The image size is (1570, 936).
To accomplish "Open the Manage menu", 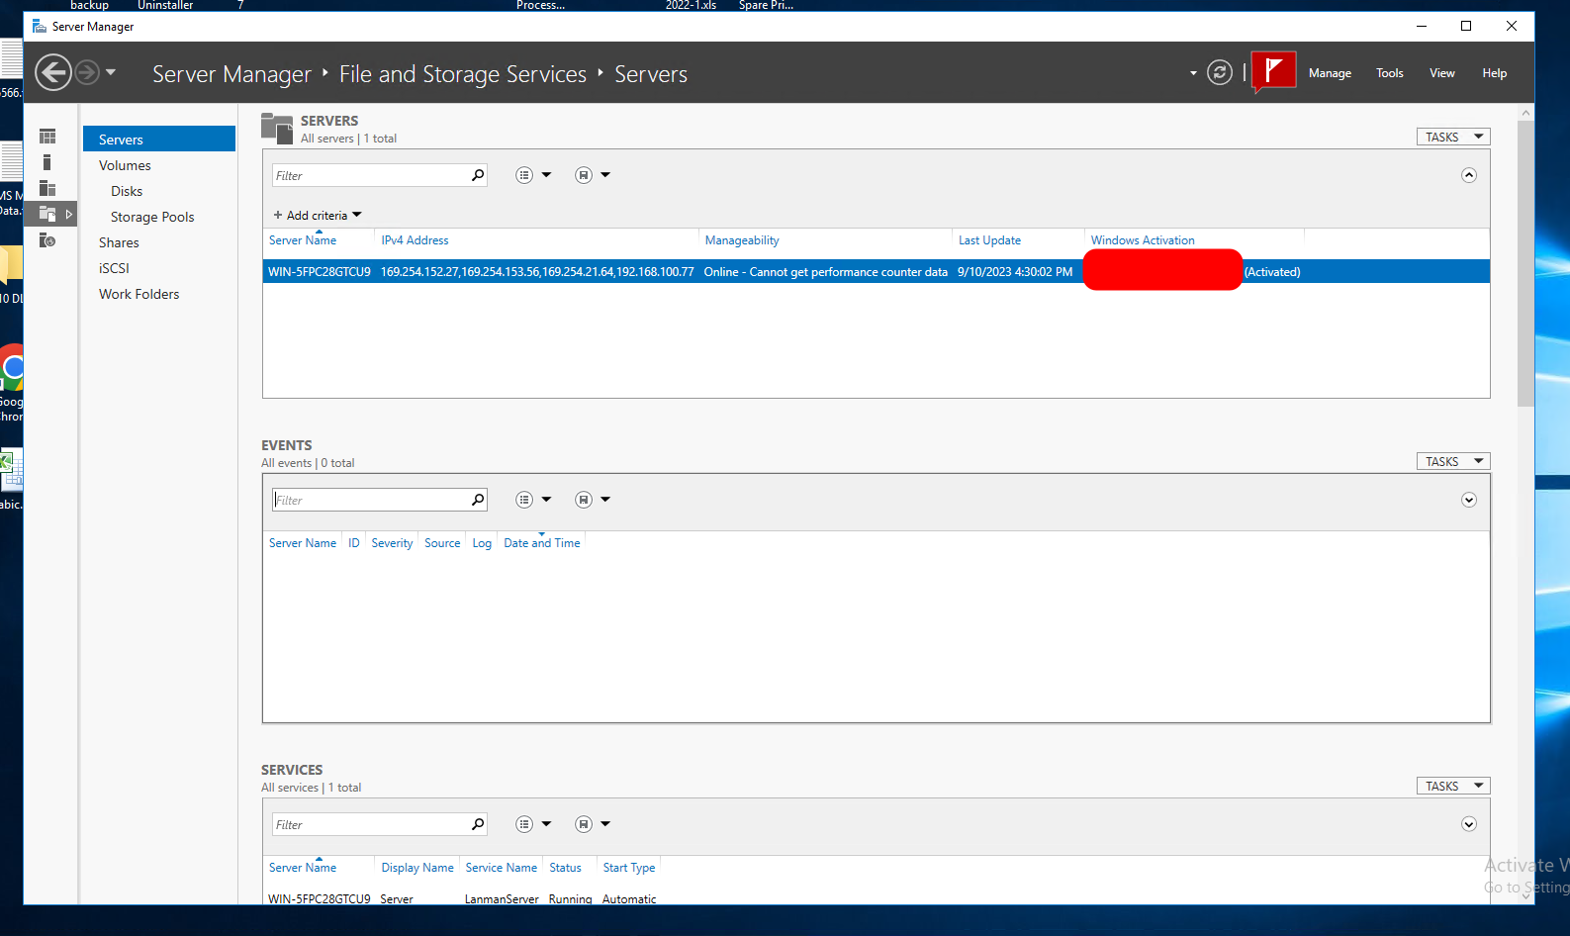I will pos(1330,73).
